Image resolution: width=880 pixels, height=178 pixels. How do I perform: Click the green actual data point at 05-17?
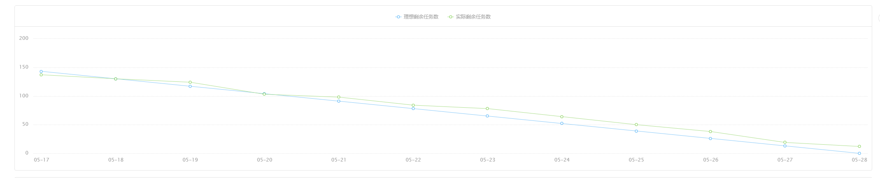click(41, 75)
